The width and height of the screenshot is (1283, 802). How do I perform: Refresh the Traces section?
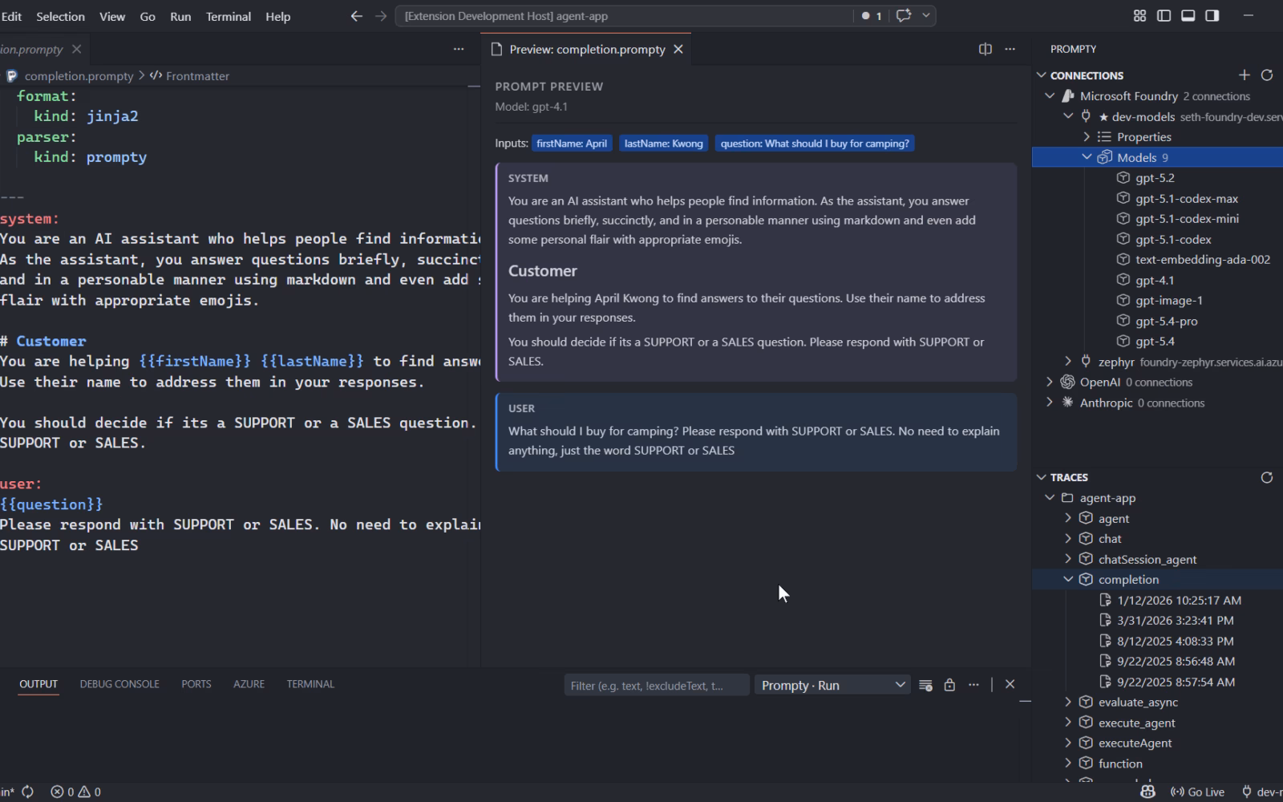[1267, 477]
